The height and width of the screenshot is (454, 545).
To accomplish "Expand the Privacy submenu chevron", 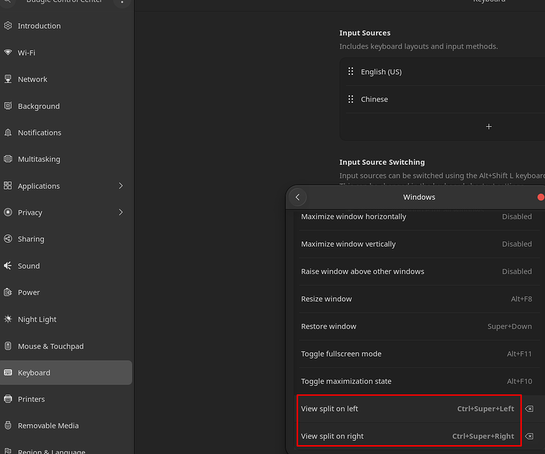I will coord(121,212).
